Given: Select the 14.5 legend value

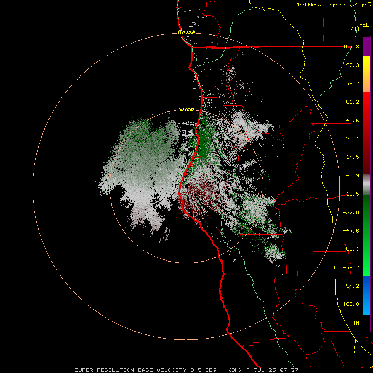Looking at the screenshot, I should point(353,157).
